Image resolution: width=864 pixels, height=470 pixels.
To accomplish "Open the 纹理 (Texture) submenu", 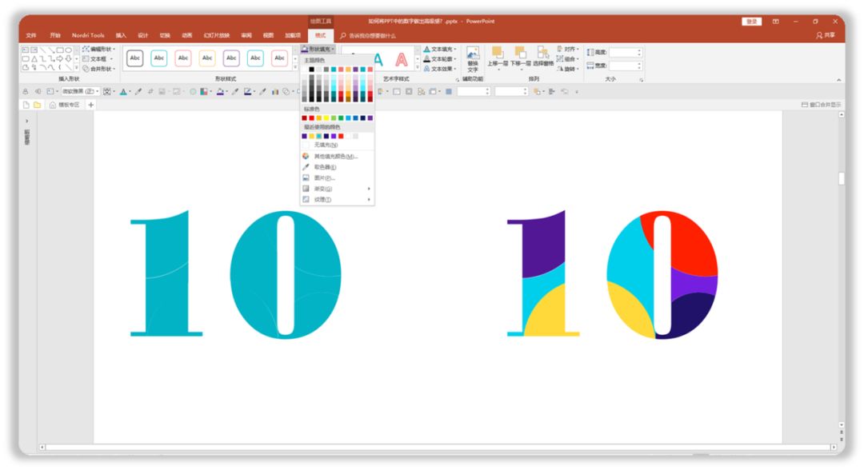I will (x=338, y=199).
